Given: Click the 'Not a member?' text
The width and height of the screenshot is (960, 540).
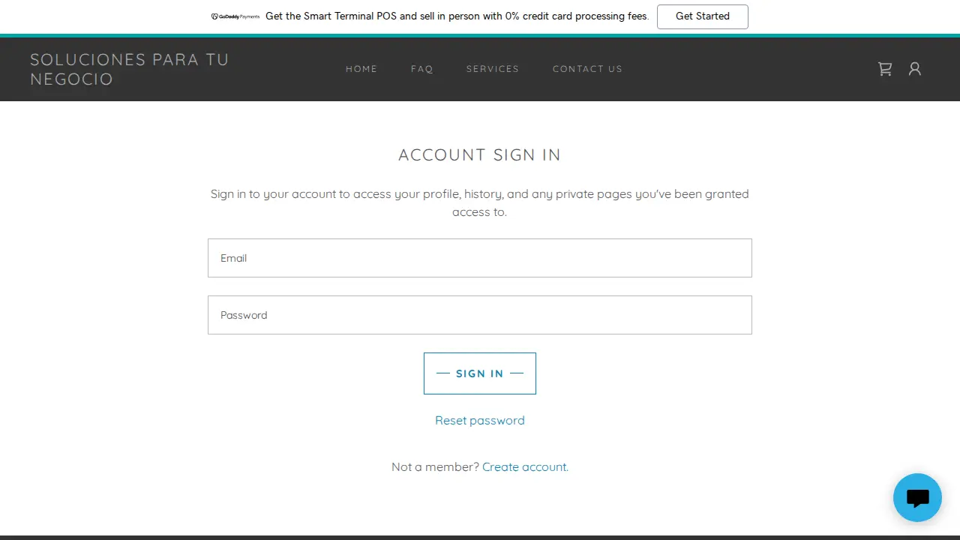Looking at the screenshot, I should tap(435, 466).
